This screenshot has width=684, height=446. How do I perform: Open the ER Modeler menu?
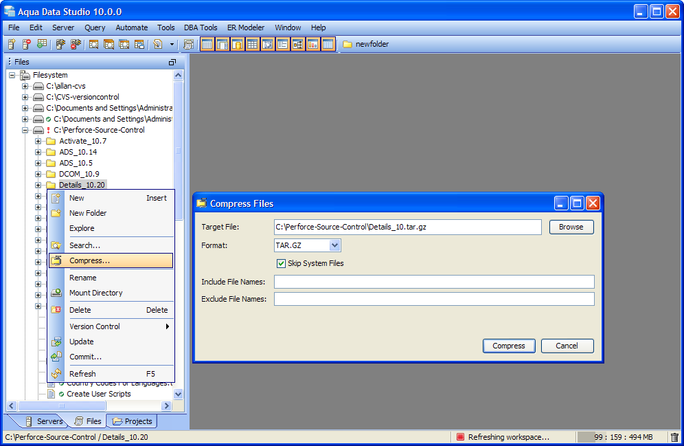tap(246, 27)
